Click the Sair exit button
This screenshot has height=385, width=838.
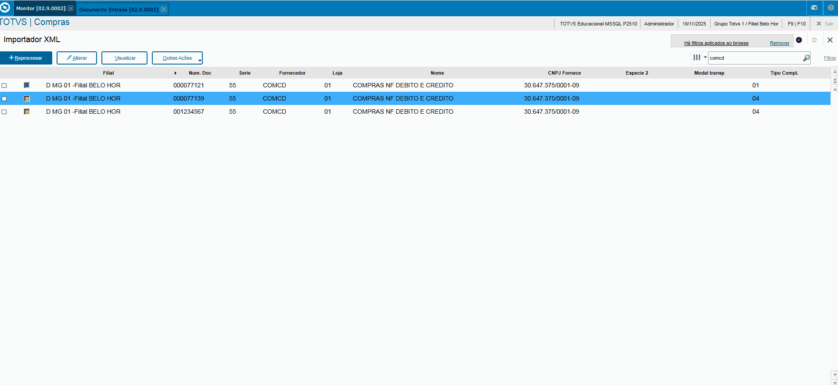[825, 24]
